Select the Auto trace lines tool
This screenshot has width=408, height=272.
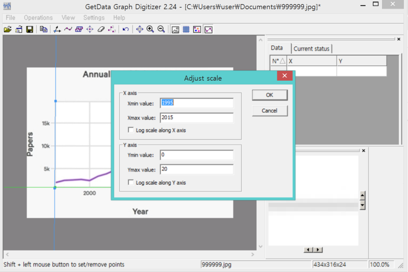[68, 30]
